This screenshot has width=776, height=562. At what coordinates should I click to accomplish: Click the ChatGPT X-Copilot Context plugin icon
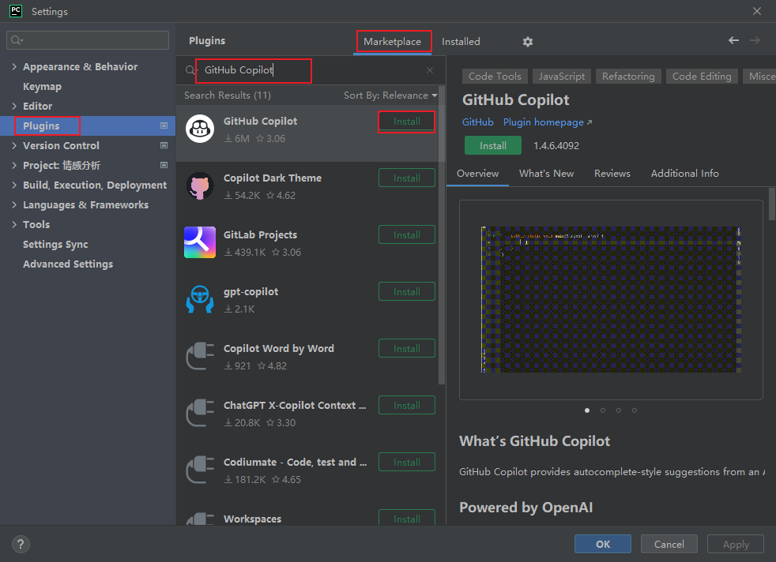pos(200,414)
